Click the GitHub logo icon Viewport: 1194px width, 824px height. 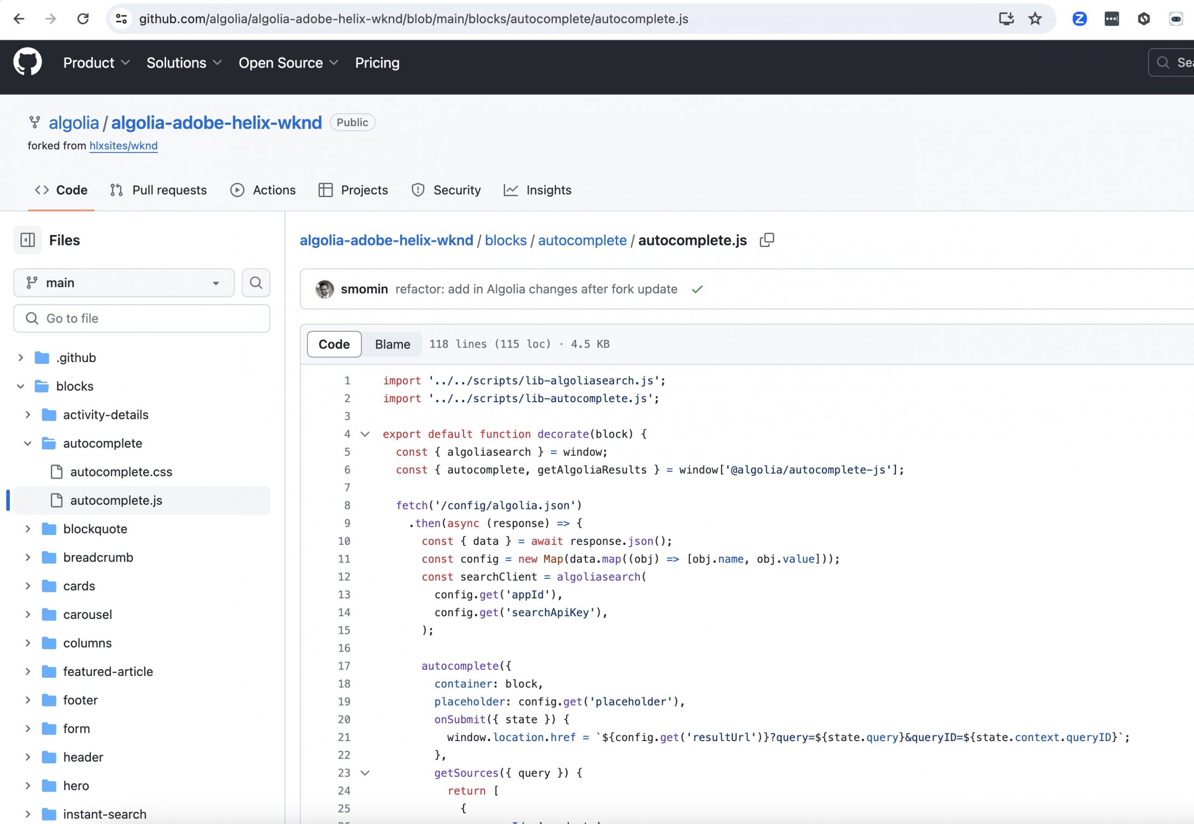pyautogui.click(x=28, y=62)
